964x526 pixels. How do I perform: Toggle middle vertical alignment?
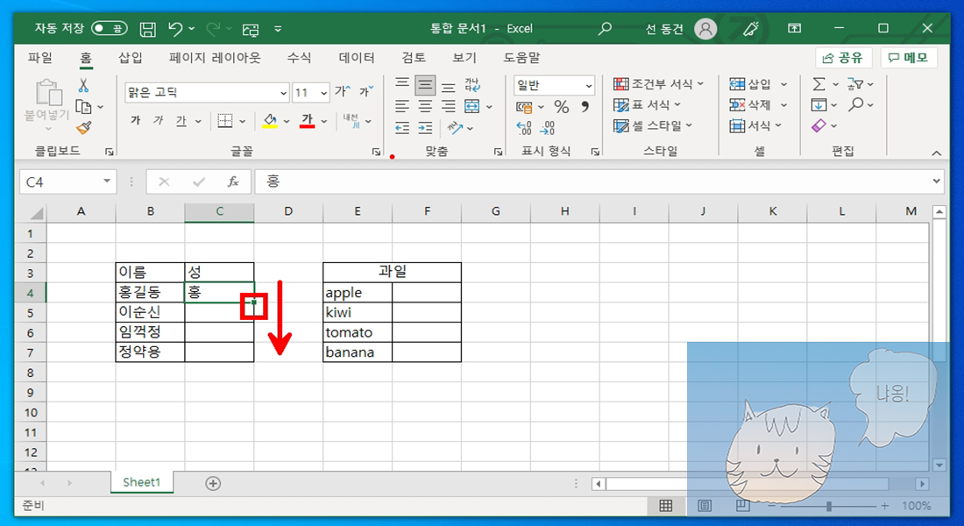coord(425,85)
